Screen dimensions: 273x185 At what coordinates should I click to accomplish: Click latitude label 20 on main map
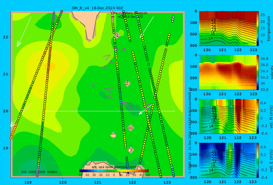coord(5,111)
